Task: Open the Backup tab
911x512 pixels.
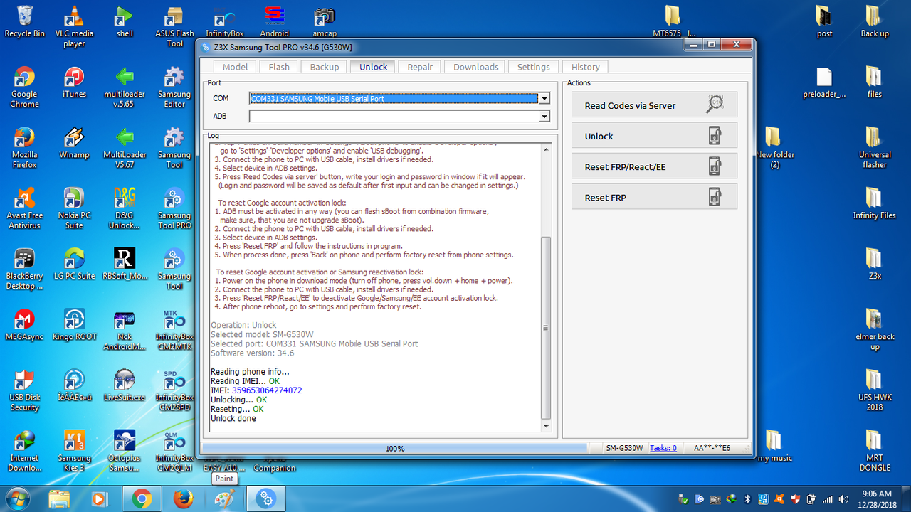Action: pos(325,67)
